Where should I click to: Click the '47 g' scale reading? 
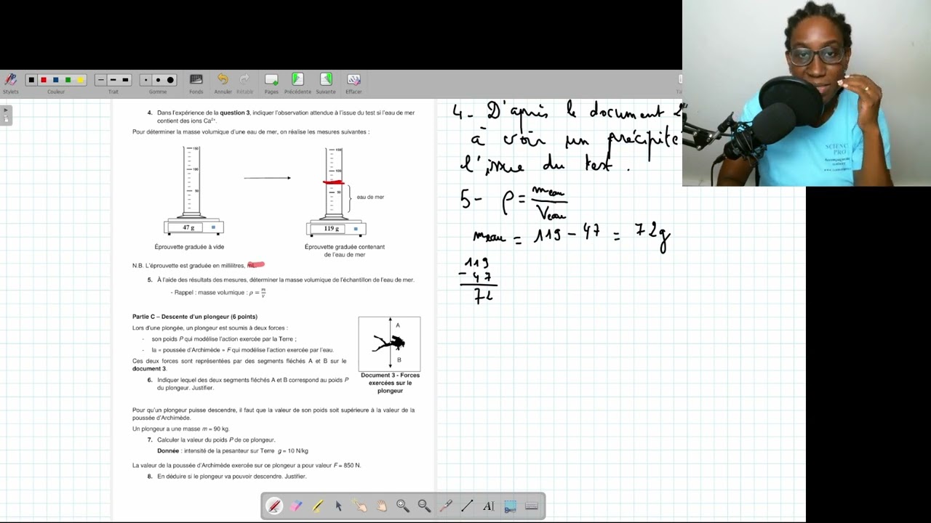pos(188,227)
